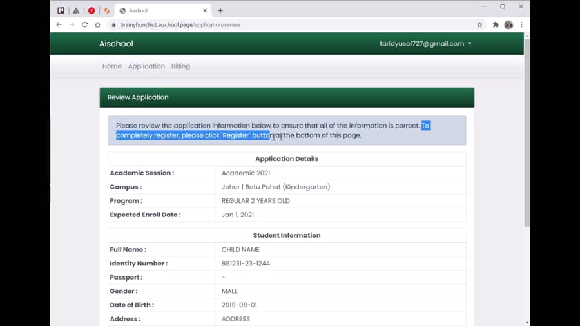Click the page vertical scrollbar thumb
Image resolution: width=580 pixels, height=326 pixels.
527,129
